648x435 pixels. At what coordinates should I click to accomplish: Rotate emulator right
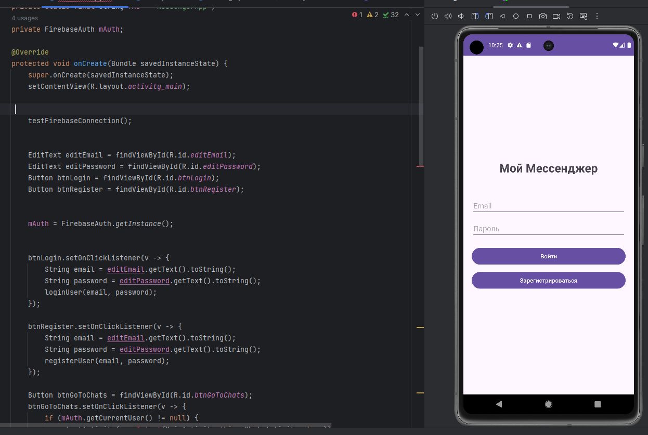[x=489, y=16]
